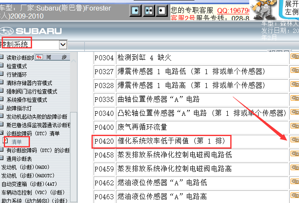
Task: Select 故障指示灯 in the left tree
Action: 19,108
